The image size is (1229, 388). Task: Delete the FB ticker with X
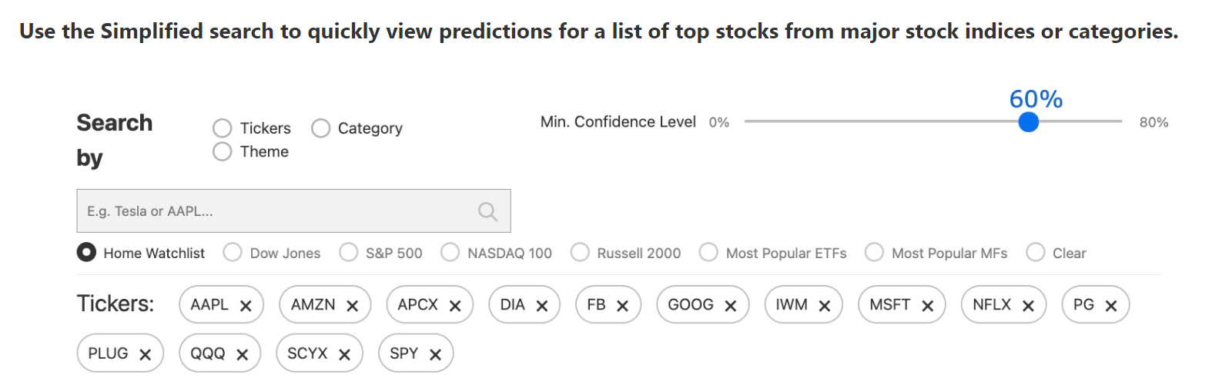tap(623, 306)
